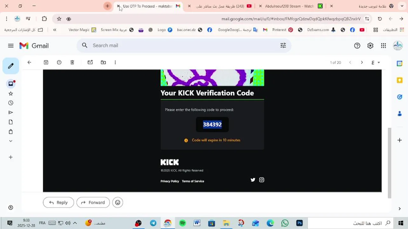The height and width of the screenshot is (229, 408).
Task: Click the email vertical scrollbar
Action: [390, 163]
